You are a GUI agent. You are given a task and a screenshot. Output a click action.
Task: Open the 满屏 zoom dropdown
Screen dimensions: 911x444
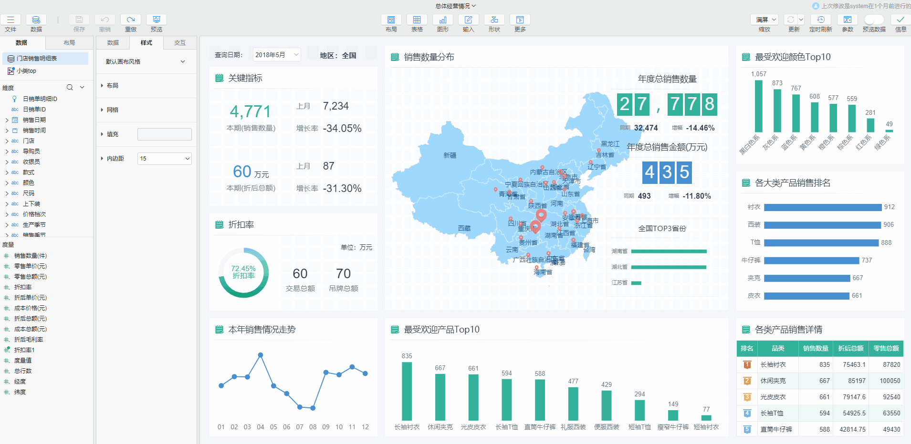click(765, 20)
